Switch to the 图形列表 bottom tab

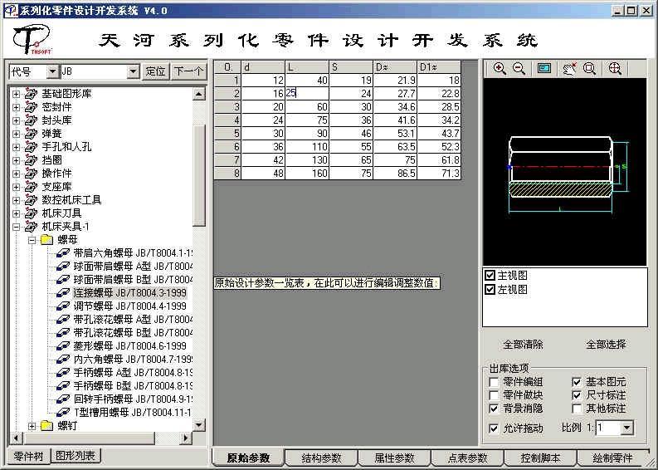click(76, 456)
